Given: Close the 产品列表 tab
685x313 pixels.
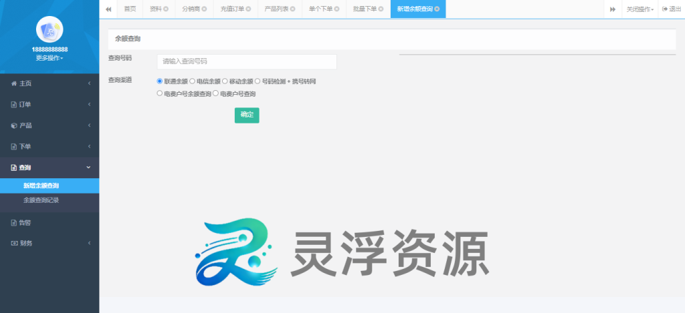Looking at the screenshot, I should coord(293,9).
